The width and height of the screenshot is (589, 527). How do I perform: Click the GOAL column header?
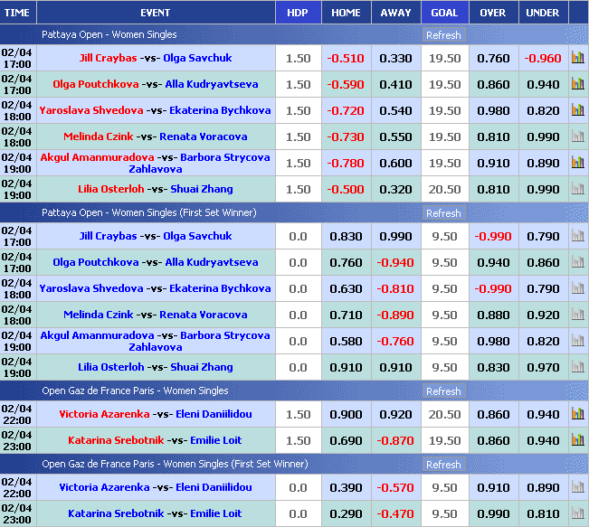[444, 13]
